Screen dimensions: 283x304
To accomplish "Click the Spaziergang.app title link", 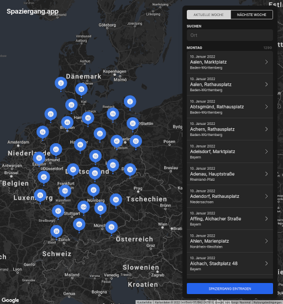I will tap(33, 12).
